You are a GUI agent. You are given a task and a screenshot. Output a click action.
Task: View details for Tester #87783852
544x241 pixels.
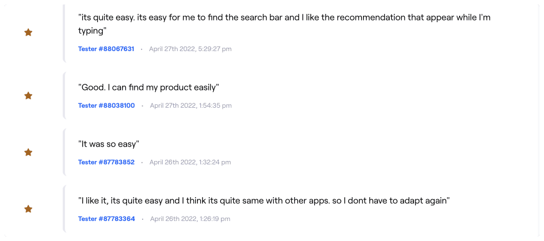tap(106, 162)
